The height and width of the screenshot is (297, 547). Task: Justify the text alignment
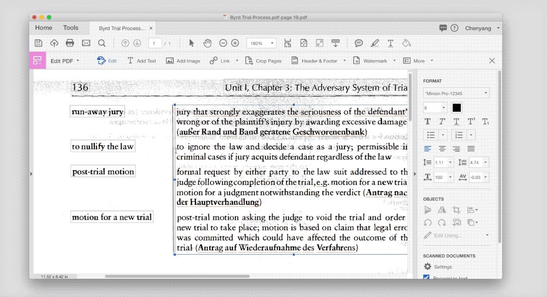click(x=471, y=149)
